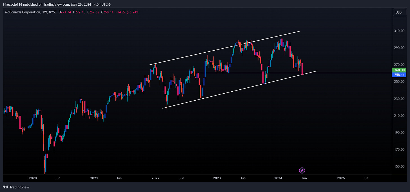This screenshot has height=192, width=410.
Task: Click the 2020 time axis label
Action: pos(33,178)
